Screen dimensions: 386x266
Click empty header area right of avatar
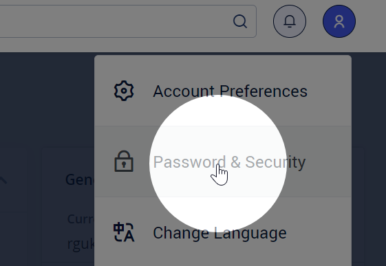pyautogui.click(x=372, y=21)
